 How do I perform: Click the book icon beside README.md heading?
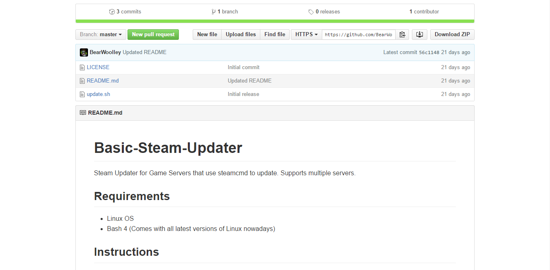click(x=82, y=113)
